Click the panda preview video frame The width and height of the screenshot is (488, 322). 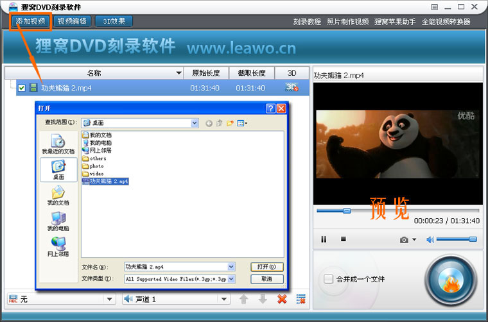[397, 144]
